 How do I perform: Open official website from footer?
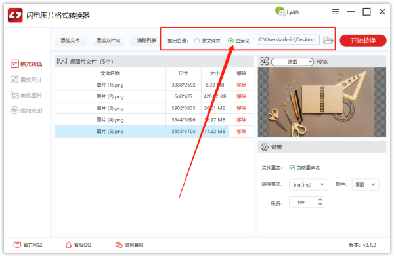click(28, 245)
